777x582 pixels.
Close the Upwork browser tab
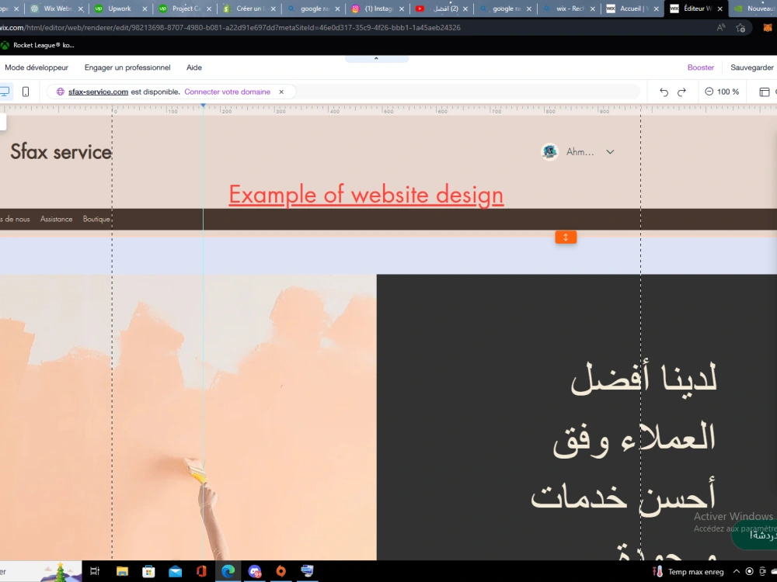[145, 9]
